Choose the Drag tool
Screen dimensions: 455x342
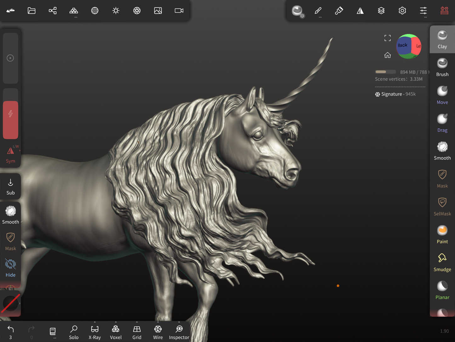[x=442, y=123]
